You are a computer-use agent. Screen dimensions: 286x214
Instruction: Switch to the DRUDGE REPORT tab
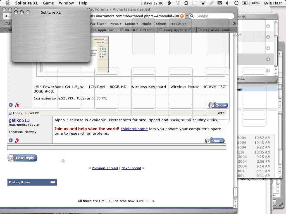coord(138,30)
